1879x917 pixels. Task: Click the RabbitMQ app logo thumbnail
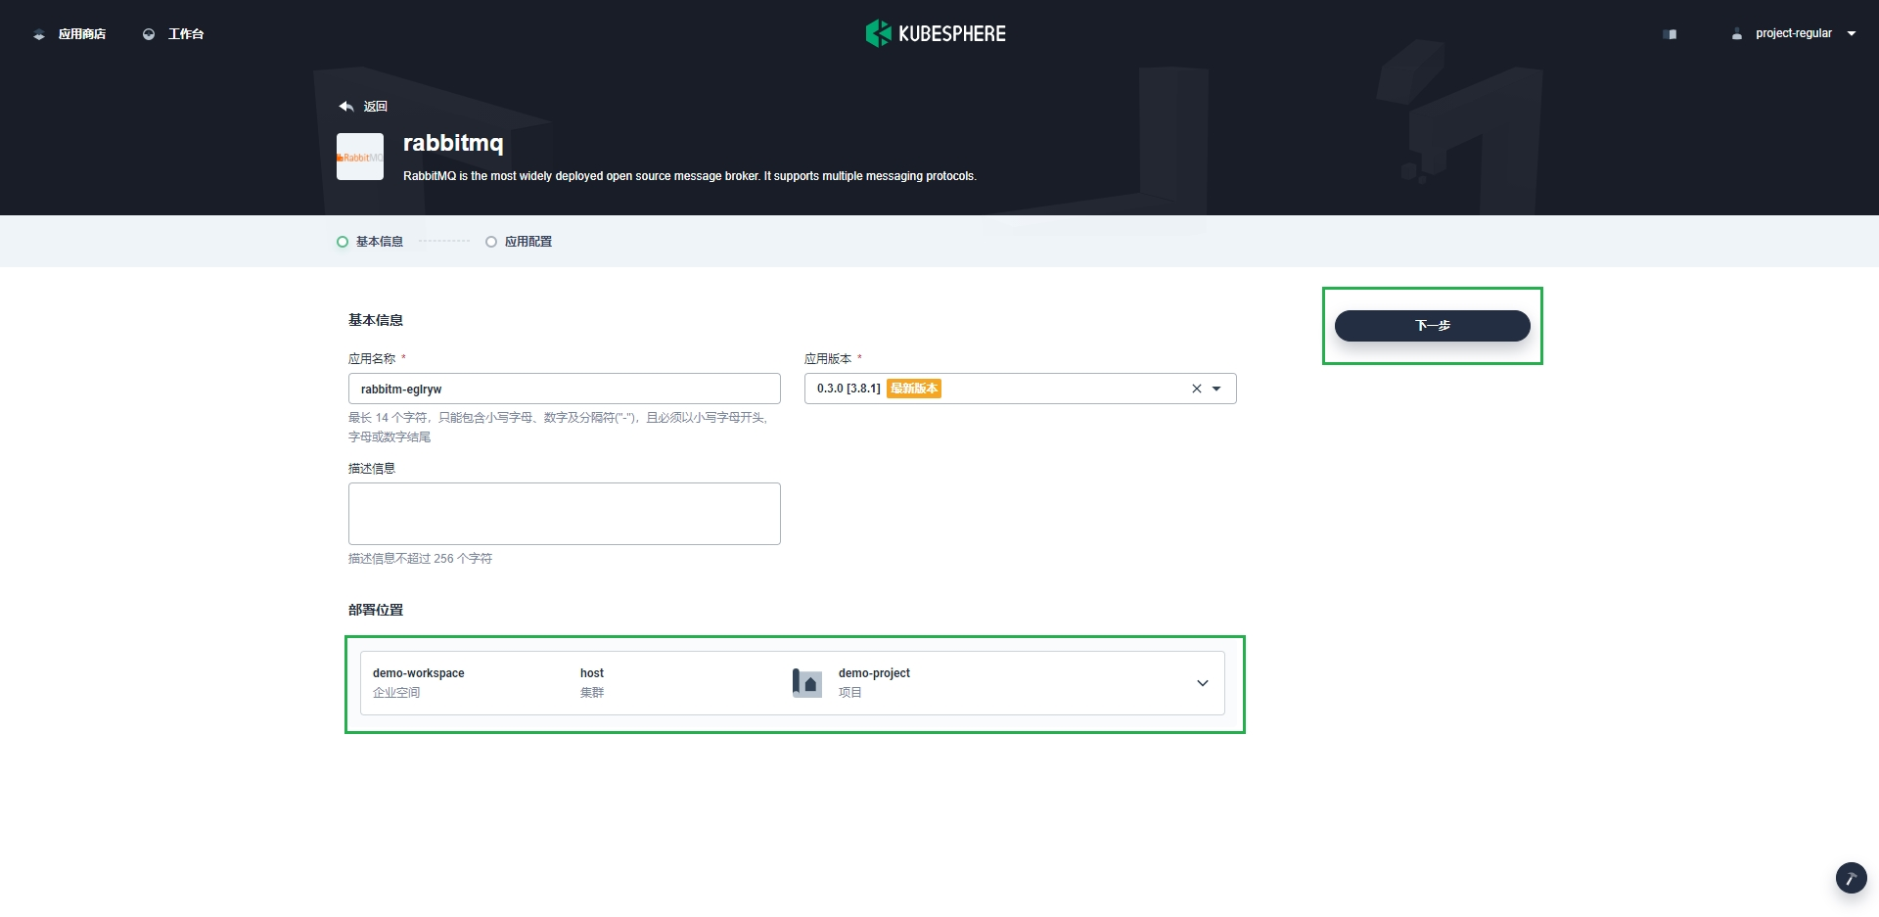coord(360,157)
